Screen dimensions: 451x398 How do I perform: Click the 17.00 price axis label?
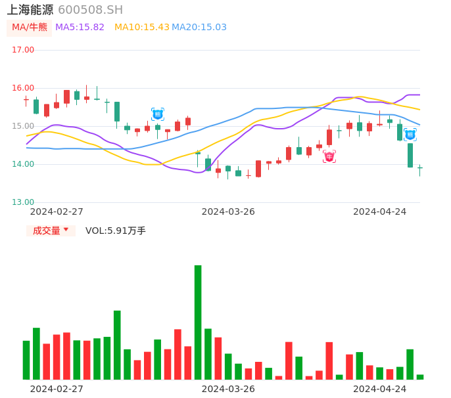[x=23, y=50]
